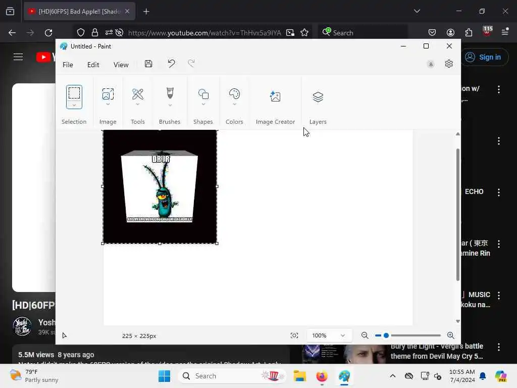Open Firefox account icon
The image size is (517, 388).
pos(450,32)
